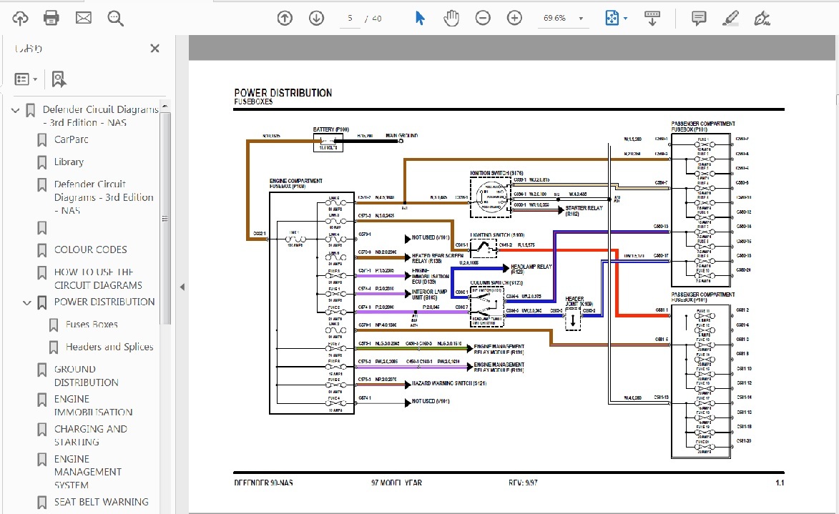The image size is (839, 514).
Task: Click the HEADER JOINT label in diagram
Action: 579,301
